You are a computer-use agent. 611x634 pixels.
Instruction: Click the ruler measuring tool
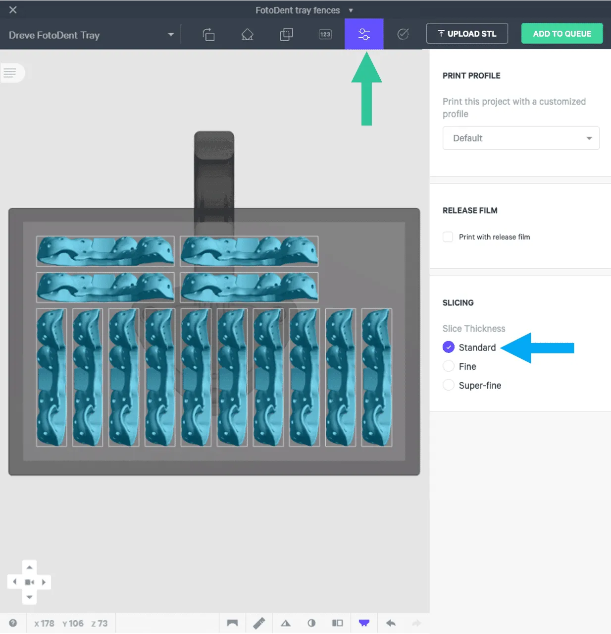(x=259, y=623)
